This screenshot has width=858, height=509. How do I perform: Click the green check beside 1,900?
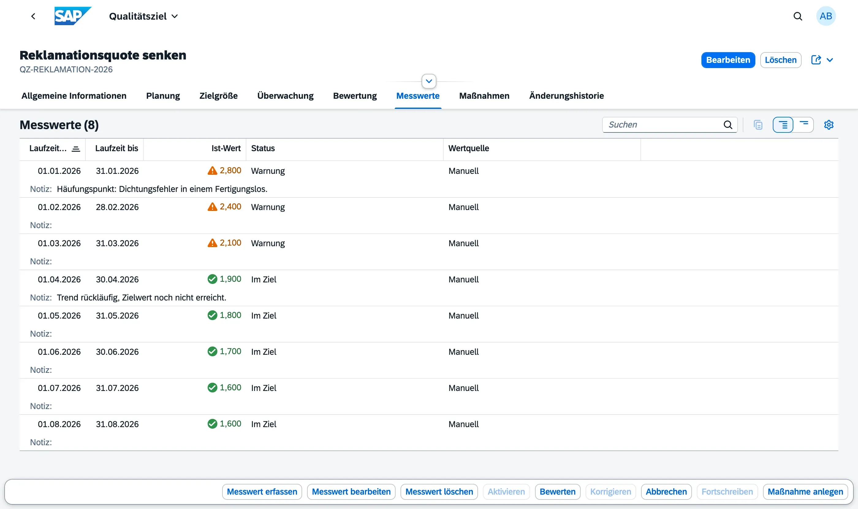212,279
